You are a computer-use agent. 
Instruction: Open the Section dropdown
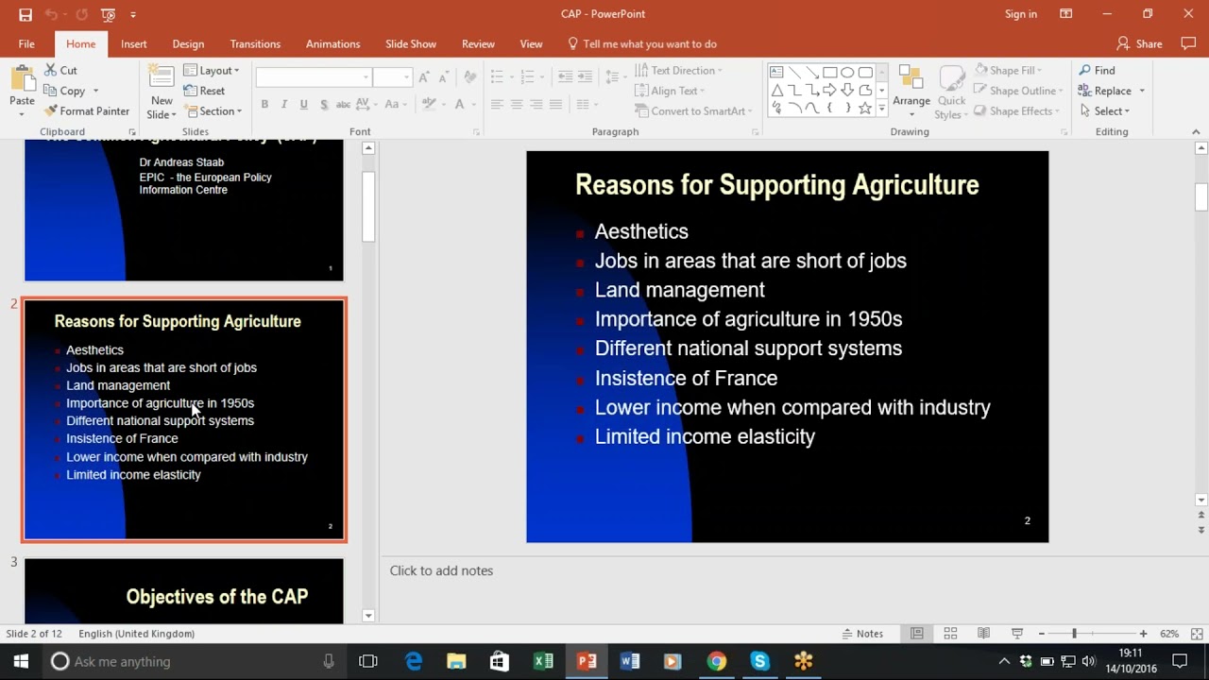(x=213, y=110)
